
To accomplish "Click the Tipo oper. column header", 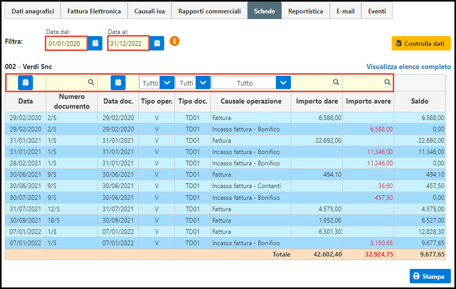I will coord(157,101).
